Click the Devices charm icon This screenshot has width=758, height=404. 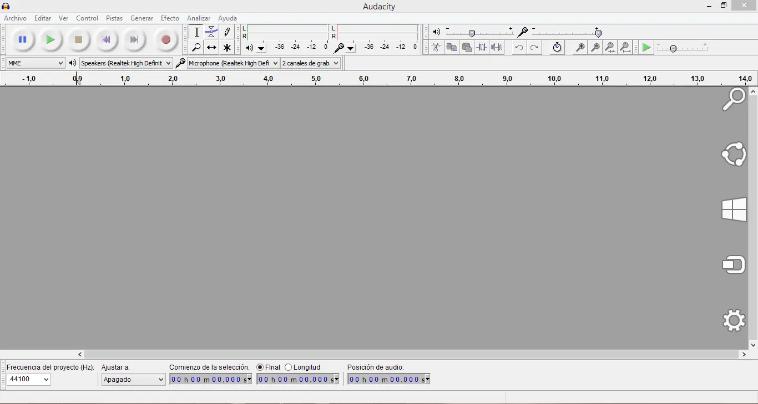point(734,264)
